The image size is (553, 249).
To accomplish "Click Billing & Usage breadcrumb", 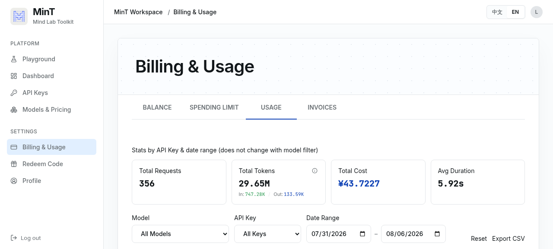I will click(x=195, y=12).
